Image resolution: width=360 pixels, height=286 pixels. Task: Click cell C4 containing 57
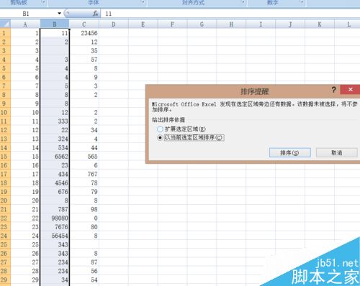[x=84, y=60]
